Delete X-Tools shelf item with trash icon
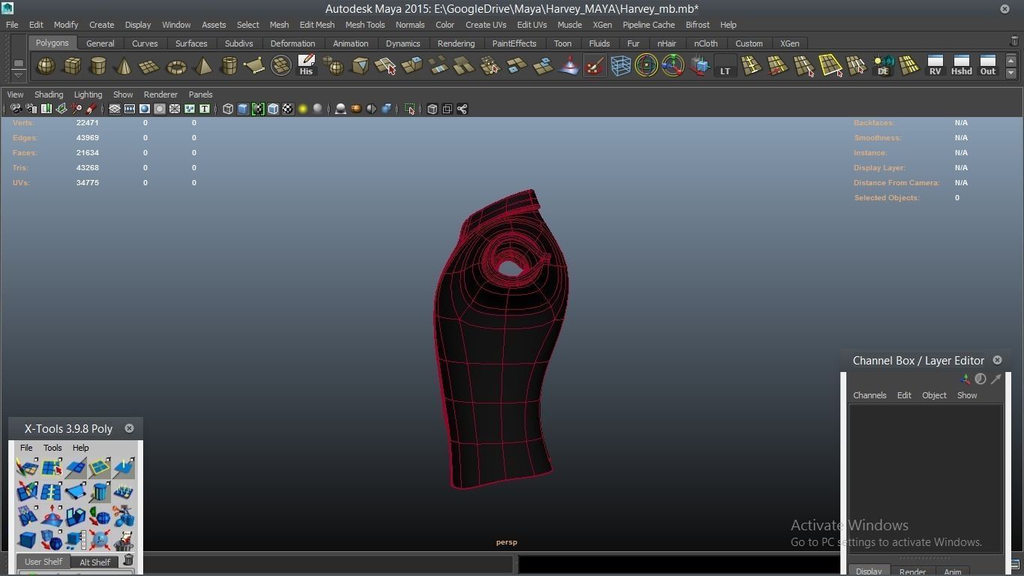1024x576 pixels. coord(128,560)
